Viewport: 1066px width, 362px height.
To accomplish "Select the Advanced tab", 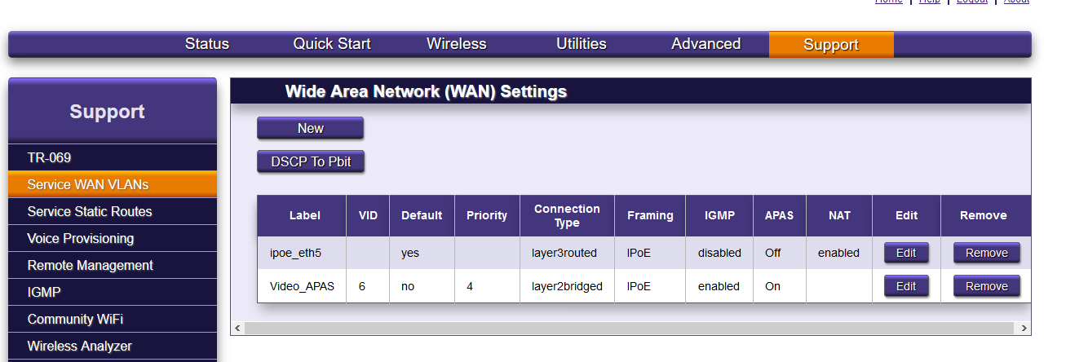I will click(706, 44).
